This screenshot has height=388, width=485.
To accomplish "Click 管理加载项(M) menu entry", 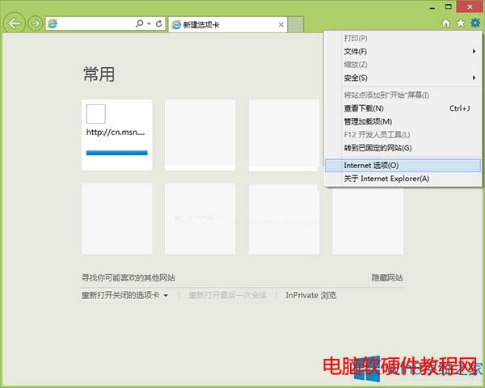I will [x=368, y=121].
